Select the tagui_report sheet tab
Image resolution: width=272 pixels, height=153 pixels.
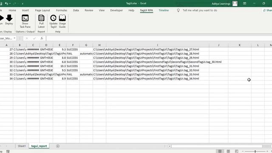coord(39,146)
